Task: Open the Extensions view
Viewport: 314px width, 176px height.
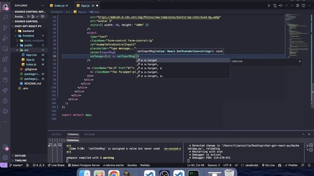Action: coord(5,59)
